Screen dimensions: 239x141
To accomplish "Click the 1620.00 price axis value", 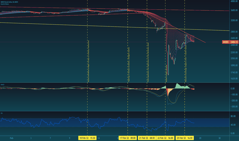I will [x=234, y=79].
